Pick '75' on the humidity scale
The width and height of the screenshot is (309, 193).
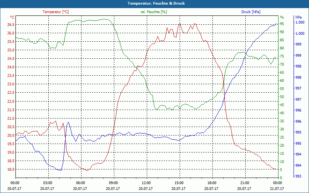tap(282, 56)
